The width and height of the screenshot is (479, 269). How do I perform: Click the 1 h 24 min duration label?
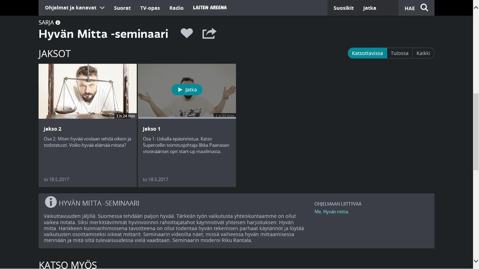125,116
